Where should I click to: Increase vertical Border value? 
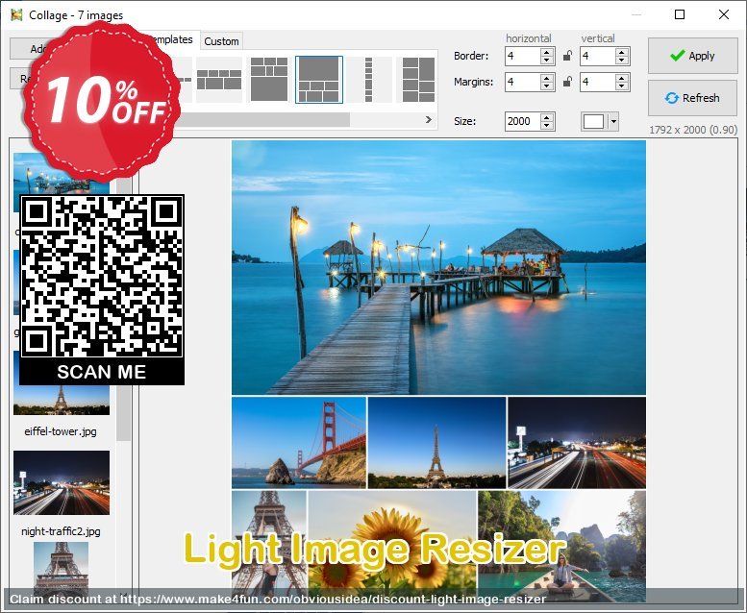[621, 52]
